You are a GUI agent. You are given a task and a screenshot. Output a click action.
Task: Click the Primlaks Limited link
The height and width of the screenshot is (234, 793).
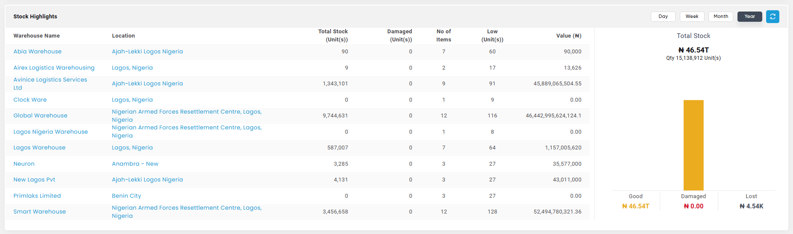pos(37,196)
